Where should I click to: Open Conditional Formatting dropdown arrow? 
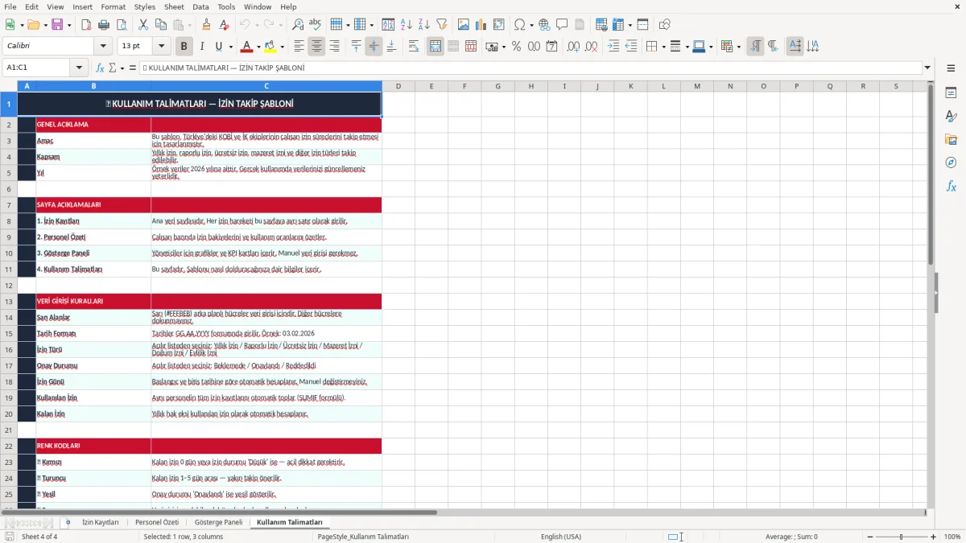click(737, 47)
